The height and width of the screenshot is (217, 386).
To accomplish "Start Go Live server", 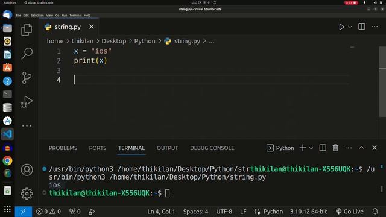I will [350, 212].
